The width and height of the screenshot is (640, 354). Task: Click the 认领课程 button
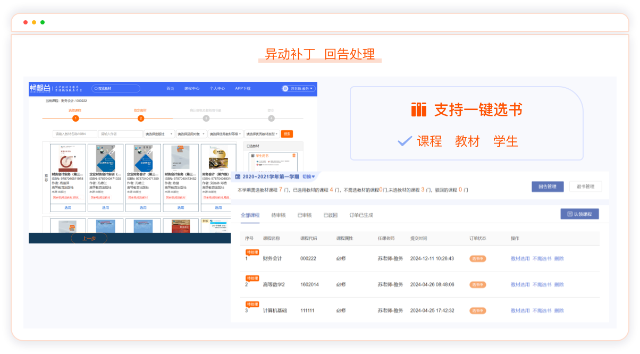(579, 214)
